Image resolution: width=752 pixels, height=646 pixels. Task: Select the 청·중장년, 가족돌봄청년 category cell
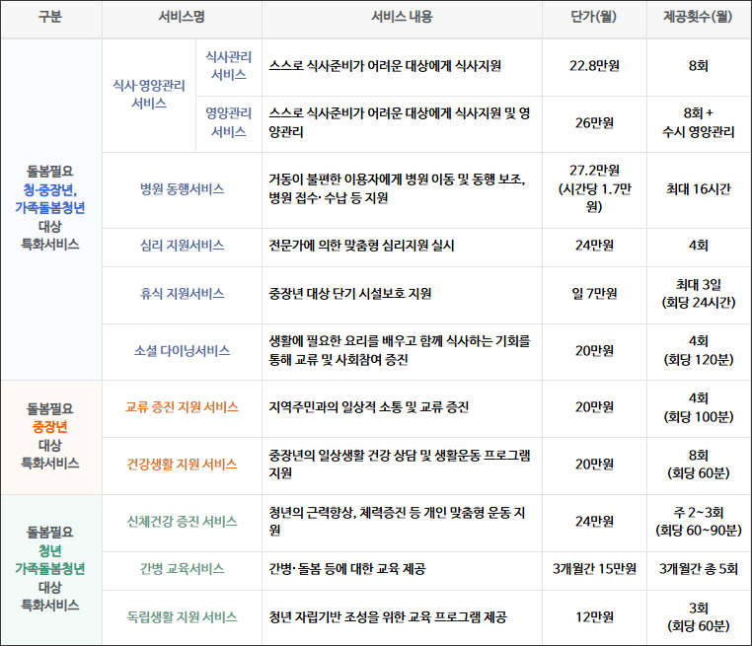coord(50,207)
